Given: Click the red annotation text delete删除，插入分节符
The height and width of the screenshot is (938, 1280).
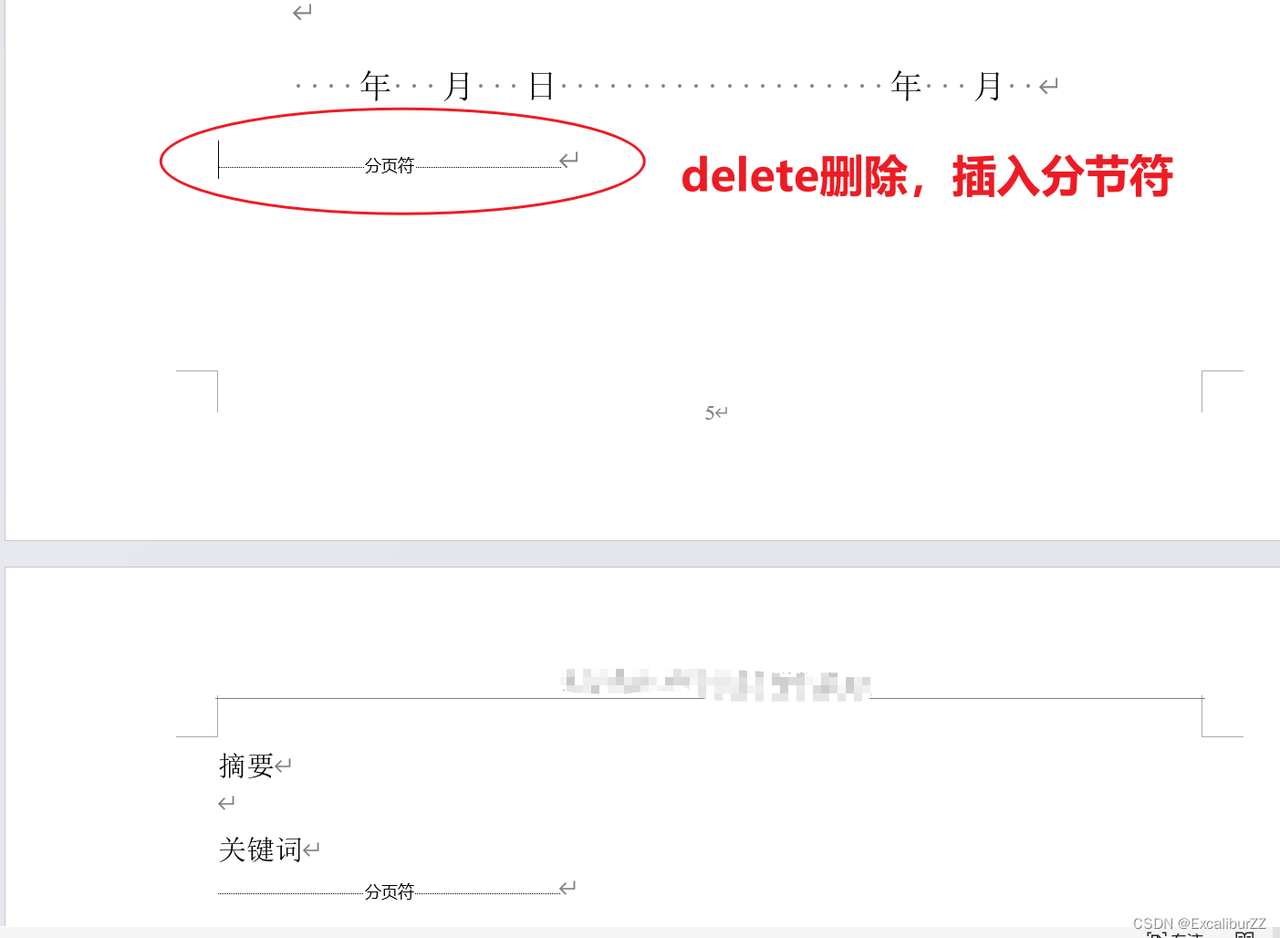Looking at the screenshot, I should (927, 176).
